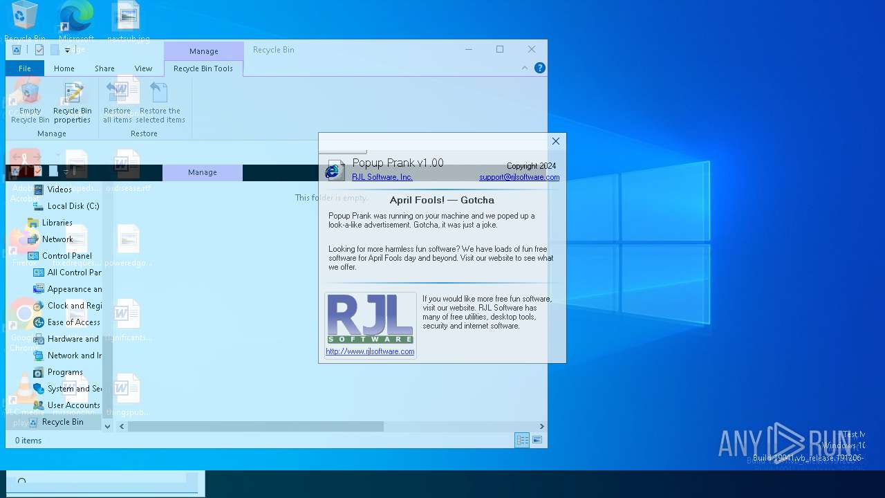
Task: Collapse the ribbon with chevron arrow
Action: pos(525,68)
